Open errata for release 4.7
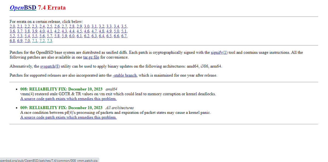Image resolution: width=328 pixels, height=162 pixels. pos(94,31)
